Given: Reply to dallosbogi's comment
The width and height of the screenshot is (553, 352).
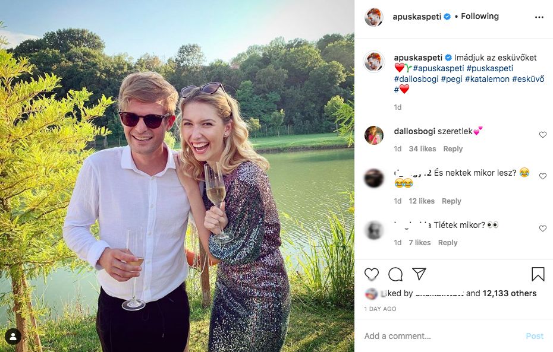Looking at the screenshot, I should pyautogui.click(x=453, y=149).
